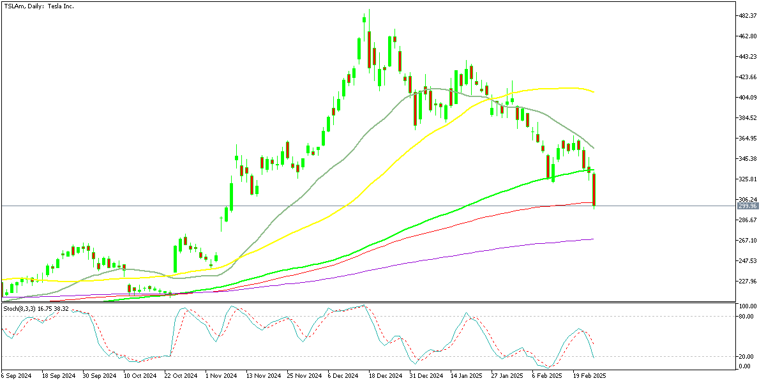The width and height of the screenshot is (766, 383).
Task: Click the stochastic 100.00 scale label
Action: (747, 307)
